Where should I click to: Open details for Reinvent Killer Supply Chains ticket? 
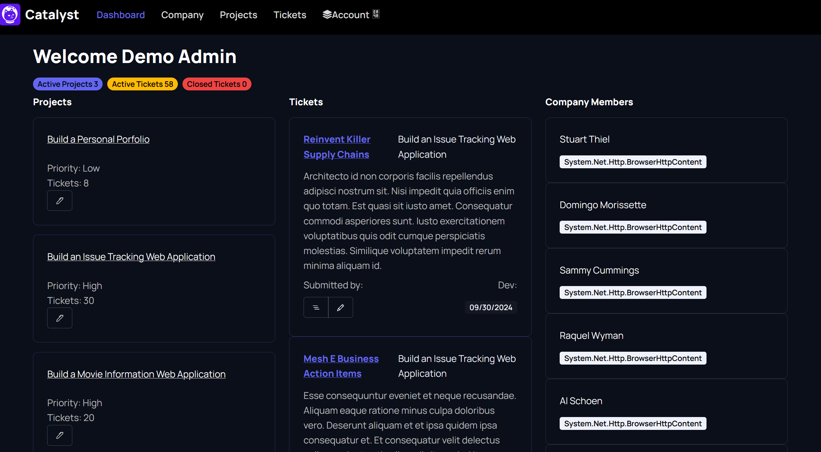tap(316, 307)
